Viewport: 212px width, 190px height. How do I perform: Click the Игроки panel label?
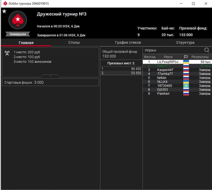(x=150, y=50)
